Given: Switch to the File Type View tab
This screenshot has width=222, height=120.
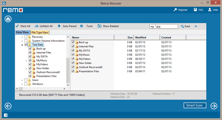Looking at the screenshot, I should pos(40,33).
